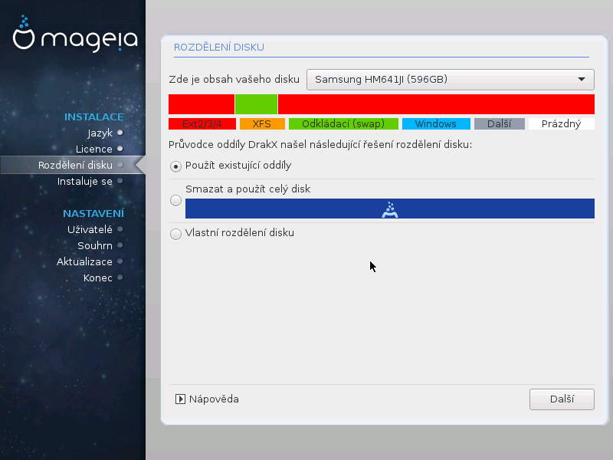Click the Mageia logo in sidebar

[75, 34]
